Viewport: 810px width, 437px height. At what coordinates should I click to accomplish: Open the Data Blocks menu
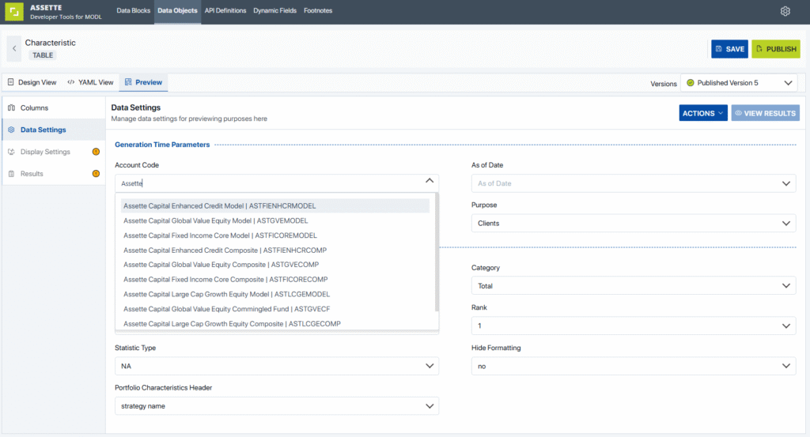134,11
